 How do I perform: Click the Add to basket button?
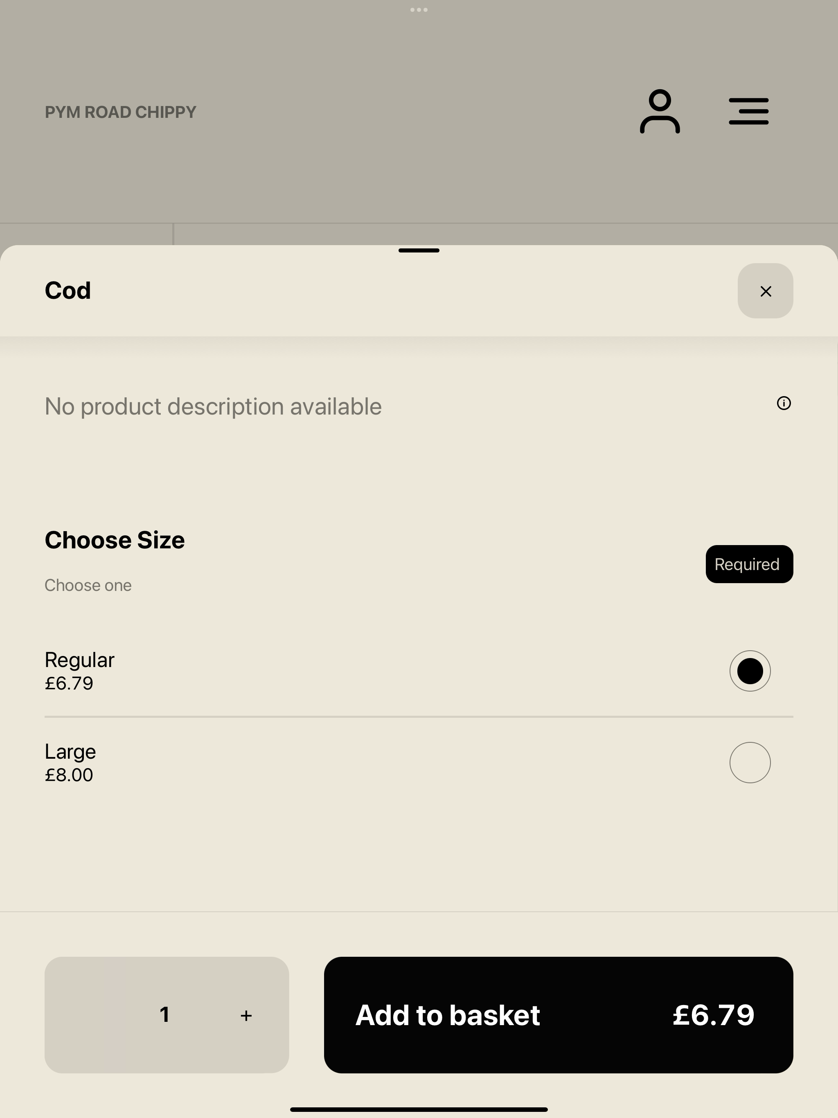click(559, 1015)
